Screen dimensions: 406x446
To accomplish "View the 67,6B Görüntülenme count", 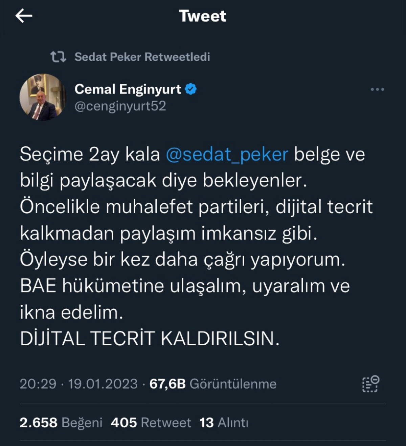I will [213, 384].
